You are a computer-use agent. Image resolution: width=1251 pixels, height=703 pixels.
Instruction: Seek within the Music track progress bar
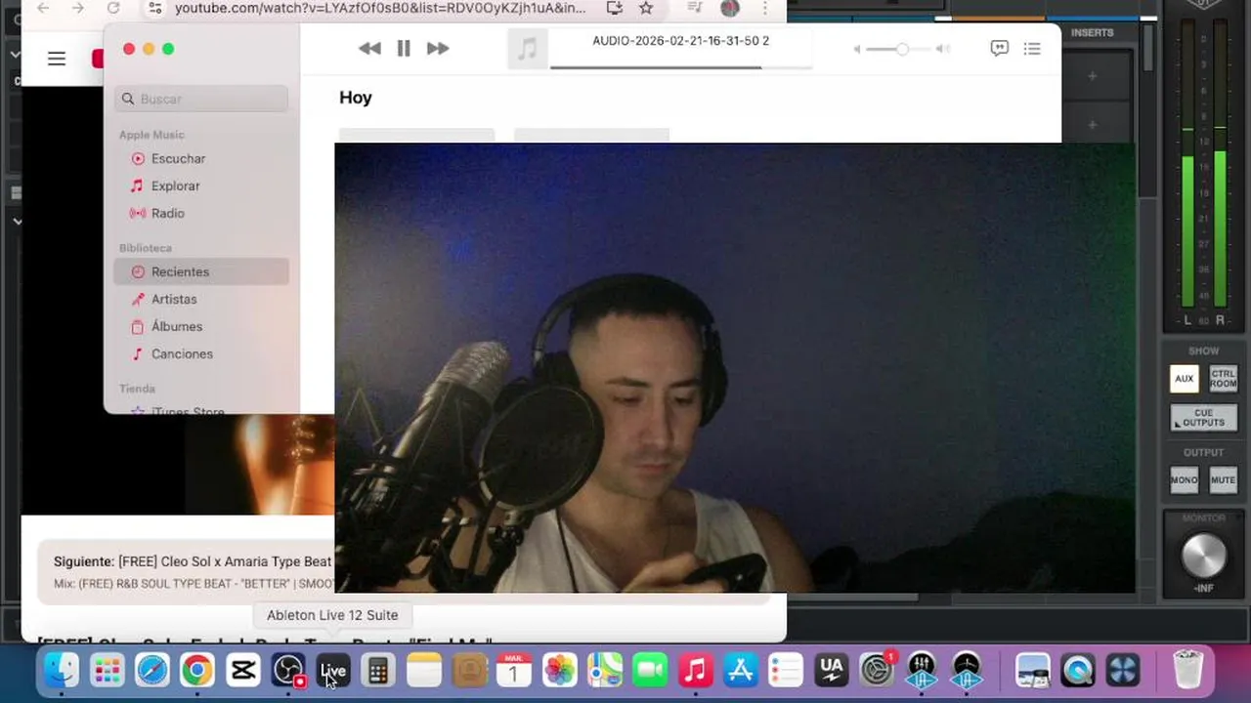click(680, 67)
